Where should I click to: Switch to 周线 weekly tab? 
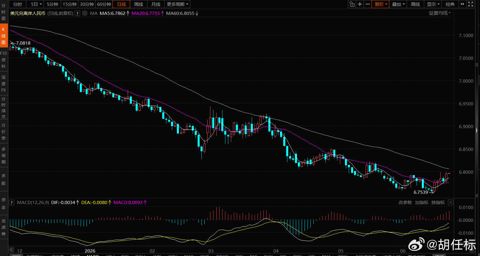click(x=139, y=4)
